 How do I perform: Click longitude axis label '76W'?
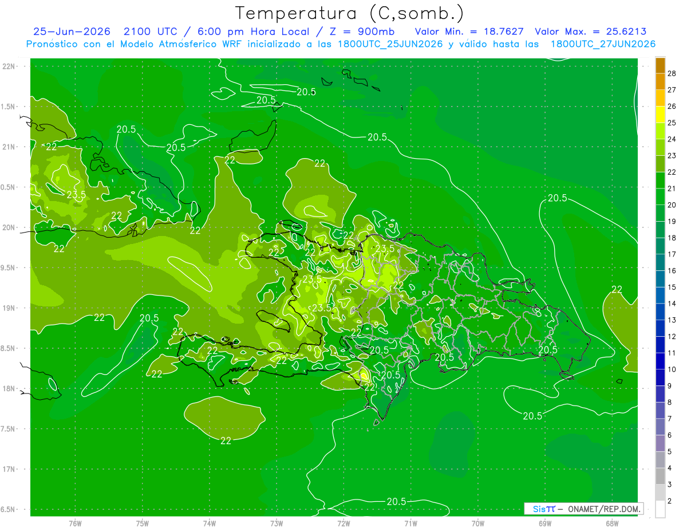coord(75,523)
